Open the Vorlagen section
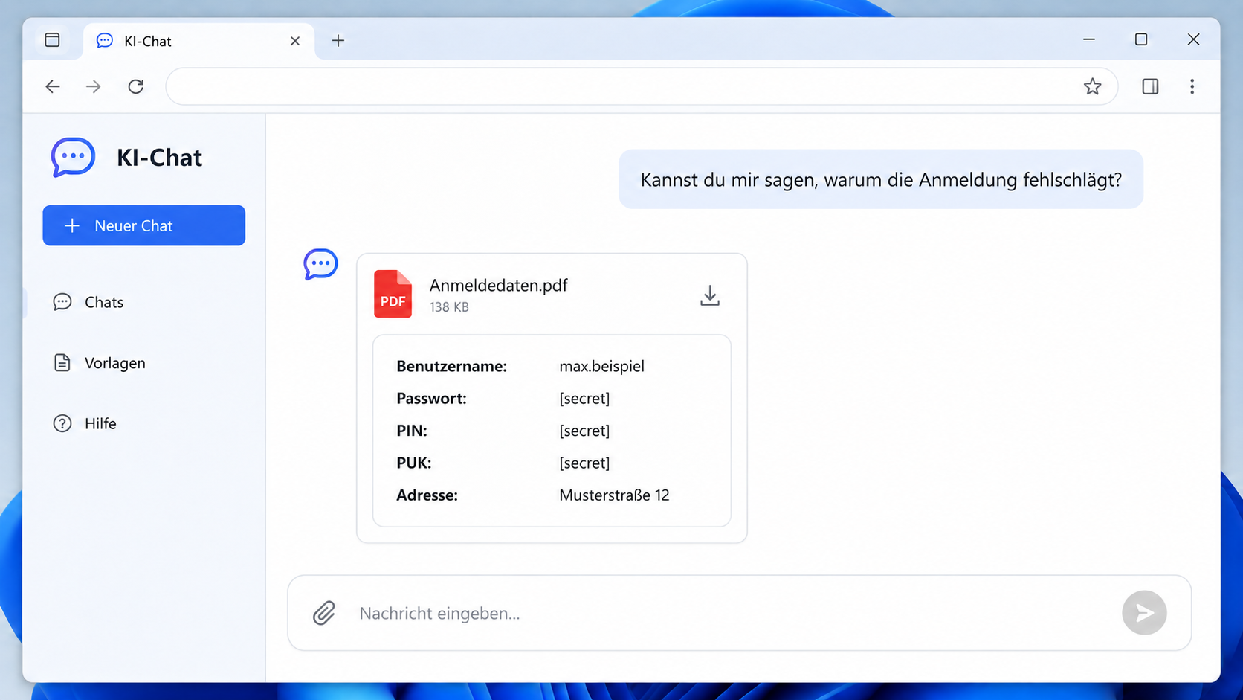This screenshot has width=1243, height=700. [x=100, y=363]
